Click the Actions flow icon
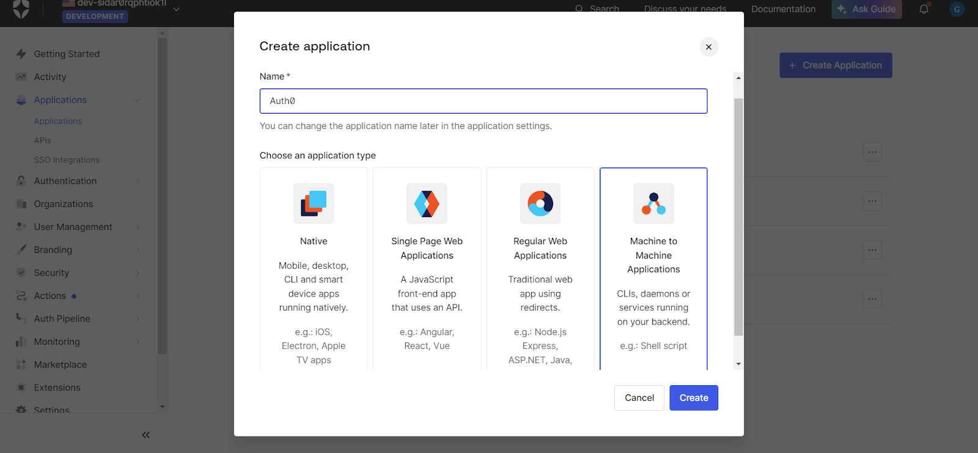 click(x=21, y=296)
